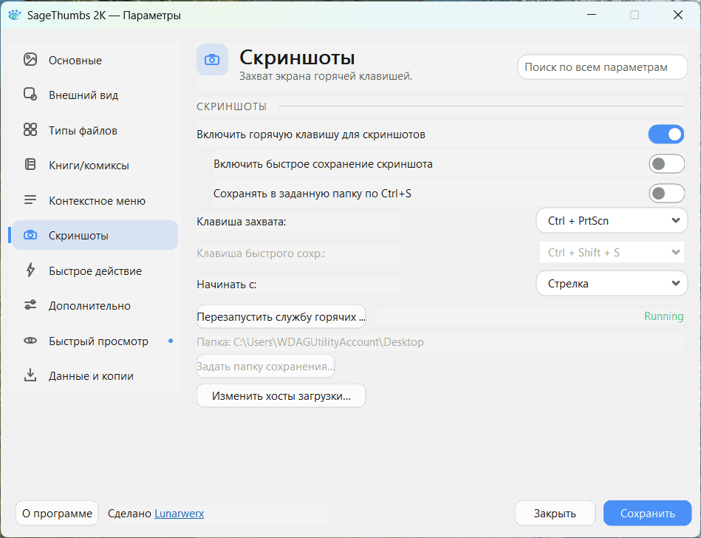Select Книги/комиксы in the sidebar
This screenshot has height=538, width=701.
[x=95, y=165]
